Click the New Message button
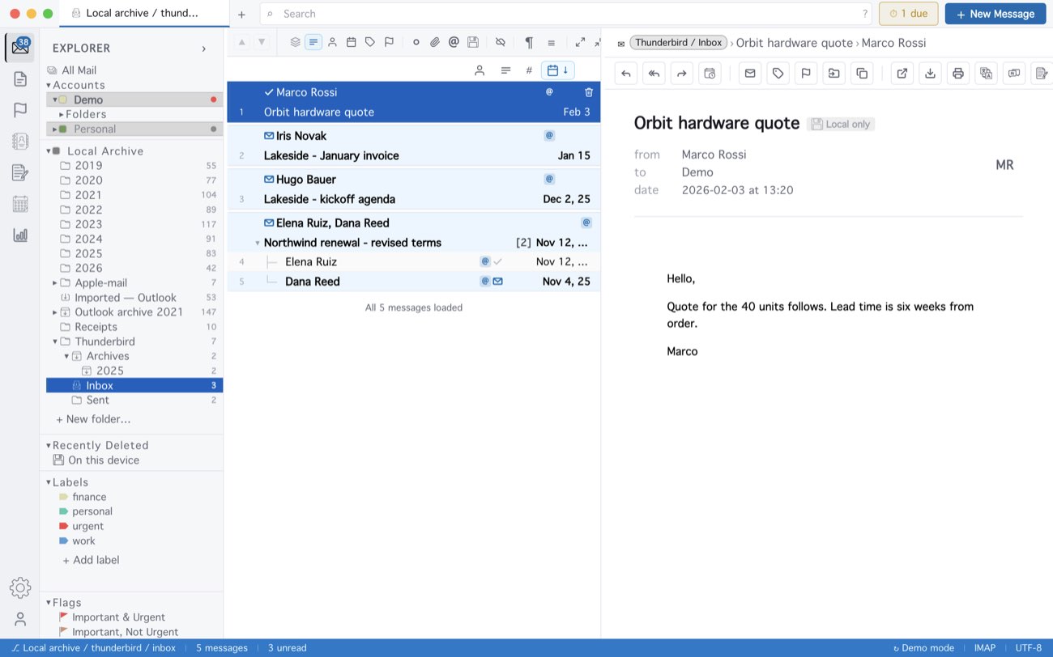The image size is (1053, 657). 995,14
